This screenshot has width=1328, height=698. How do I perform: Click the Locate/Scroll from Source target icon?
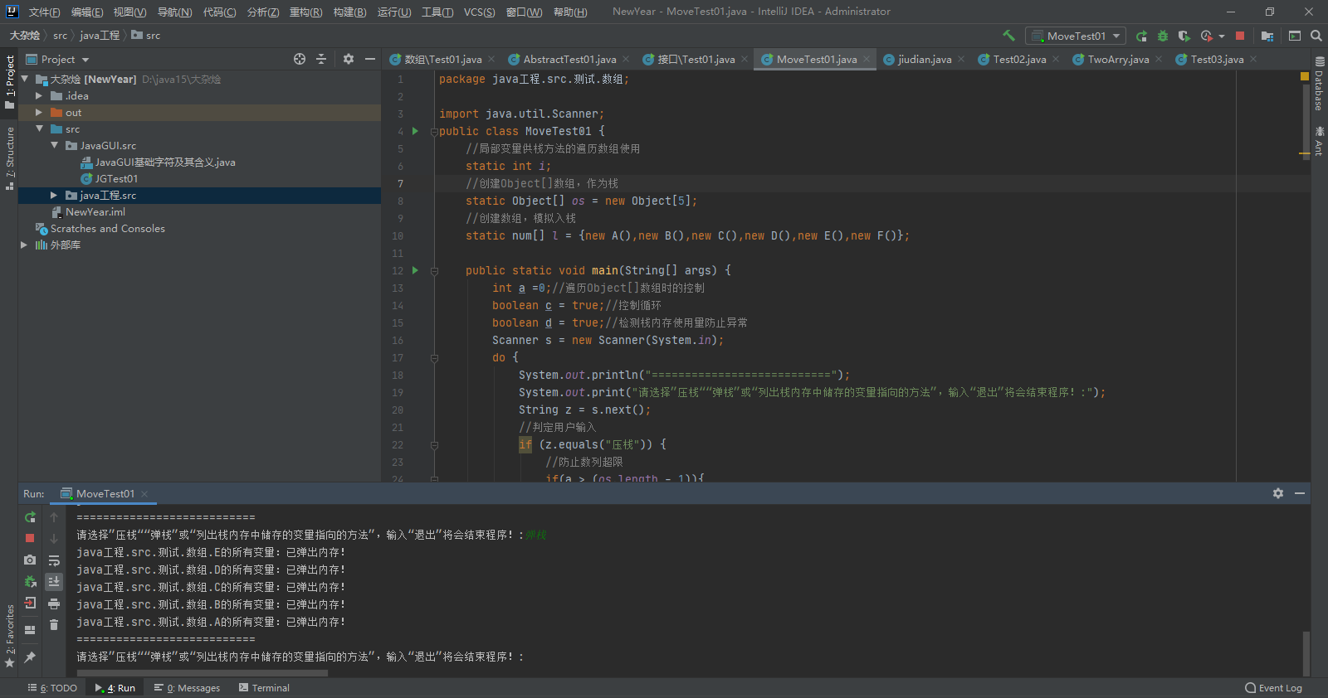300,59
